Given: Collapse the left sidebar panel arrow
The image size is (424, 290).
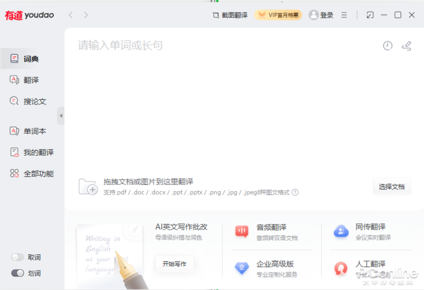Looking at the screenshot, I should click(x=61, y=115).
